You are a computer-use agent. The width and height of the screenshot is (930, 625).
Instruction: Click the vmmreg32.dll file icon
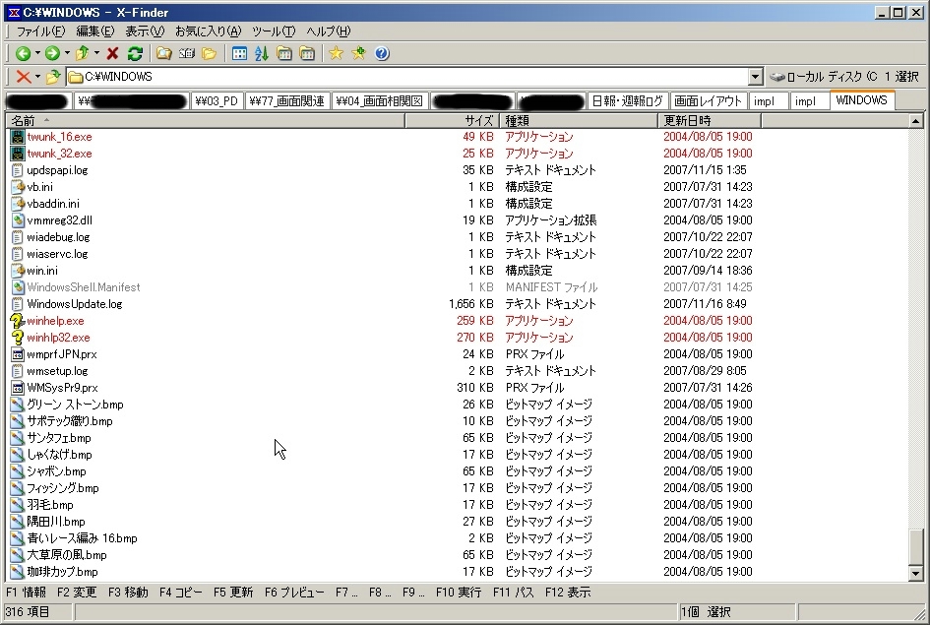18,220
